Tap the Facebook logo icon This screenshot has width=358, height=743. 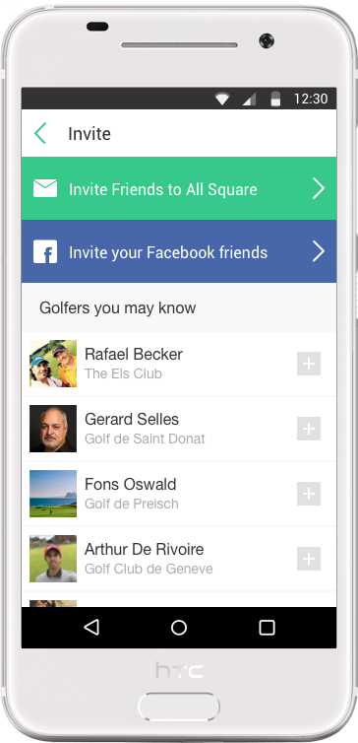pos(45,251)
